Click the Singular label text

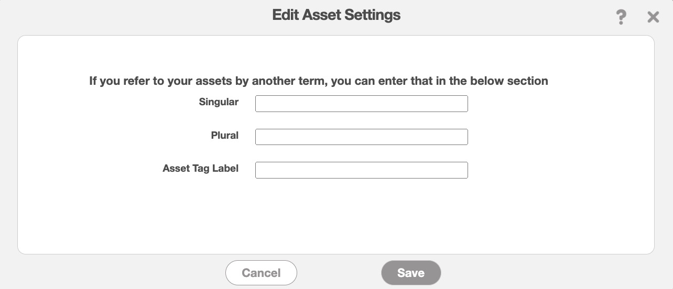[219, 102]
